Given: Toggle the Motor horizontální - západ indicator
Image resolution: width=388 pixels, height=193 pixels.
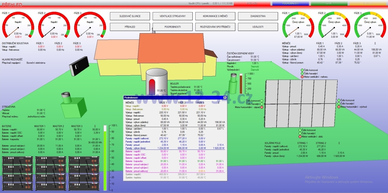Looking at the screenshot, I should click(262, 107).
